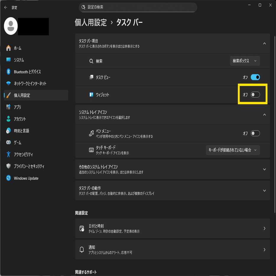Open the 通知 related settings
Viewport: 276px width, 276px height.
click(x=172, y=249)
